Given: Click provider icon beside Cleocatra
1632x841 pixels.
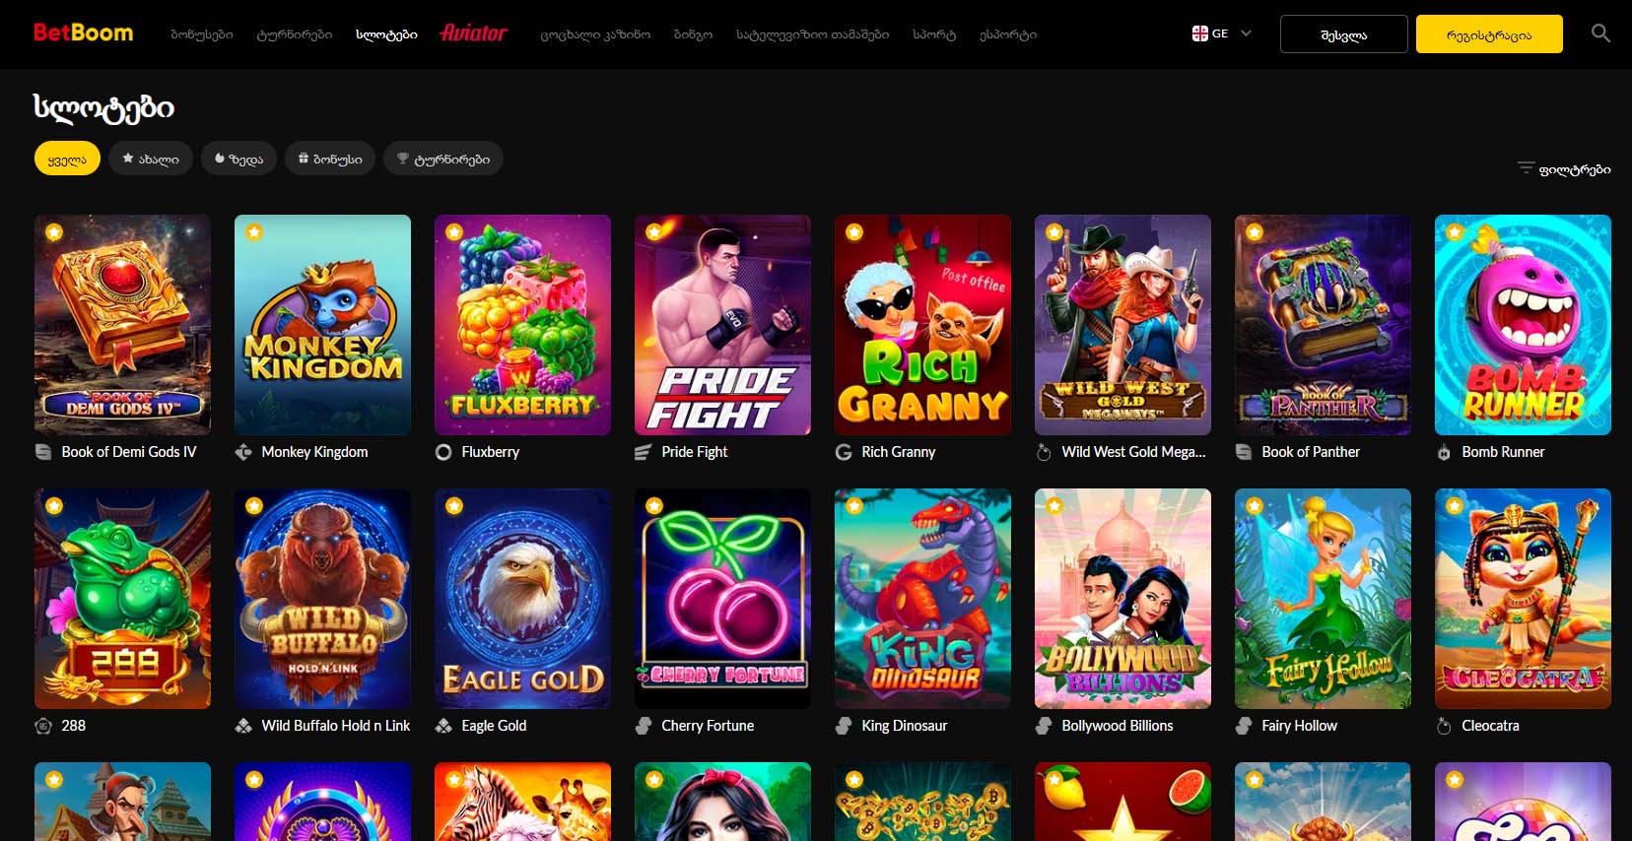Looking at the screenshot, I should pos(1444,726).
